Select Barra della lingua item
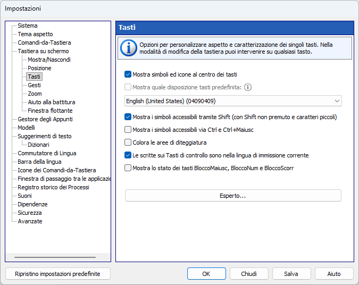This screenshot has height=285, width=359. (x=39, y=162)
